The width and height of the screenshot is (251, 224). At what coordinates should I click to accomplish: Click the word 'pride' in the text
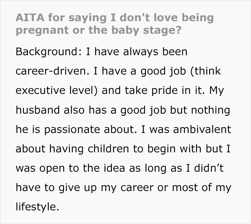tap(164, 91)
